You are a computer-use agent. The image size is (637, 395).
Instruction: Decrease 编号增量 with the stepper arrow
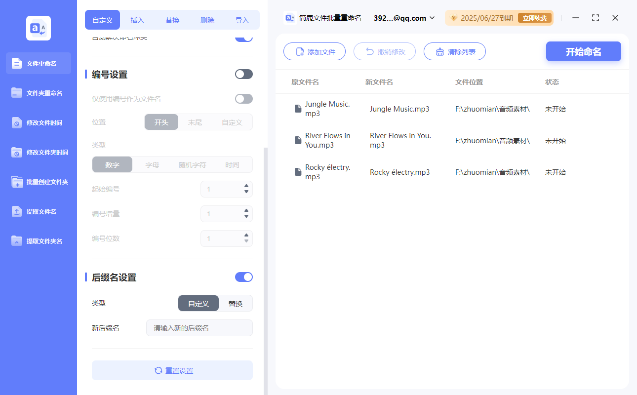click(x=246, y=217)
